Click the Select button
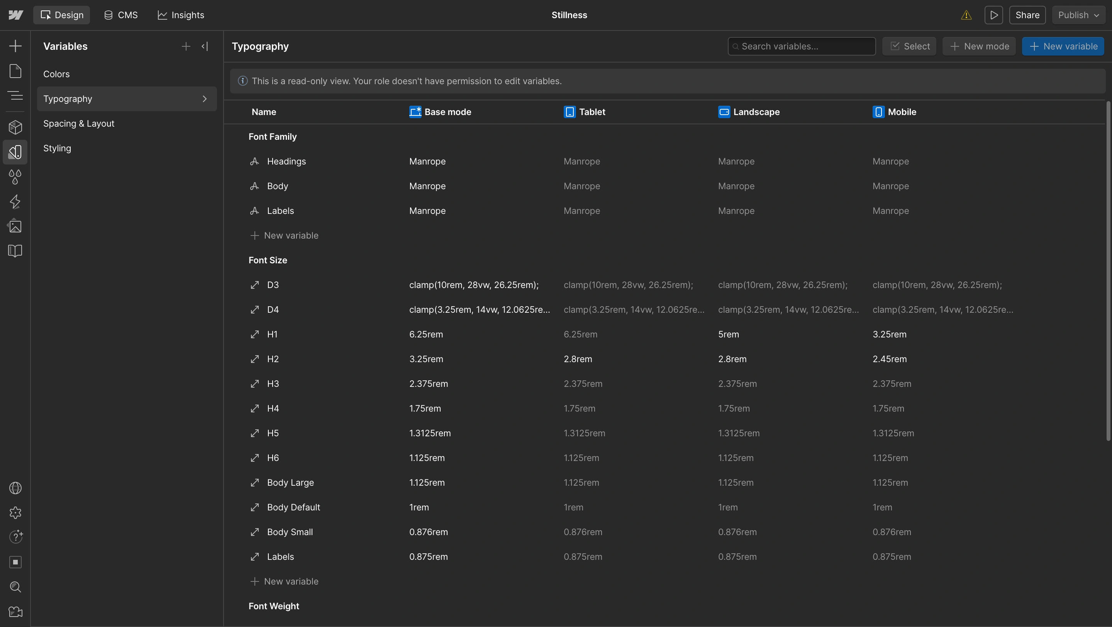This screenshot has width=1112, height=627. click(909, 46)
